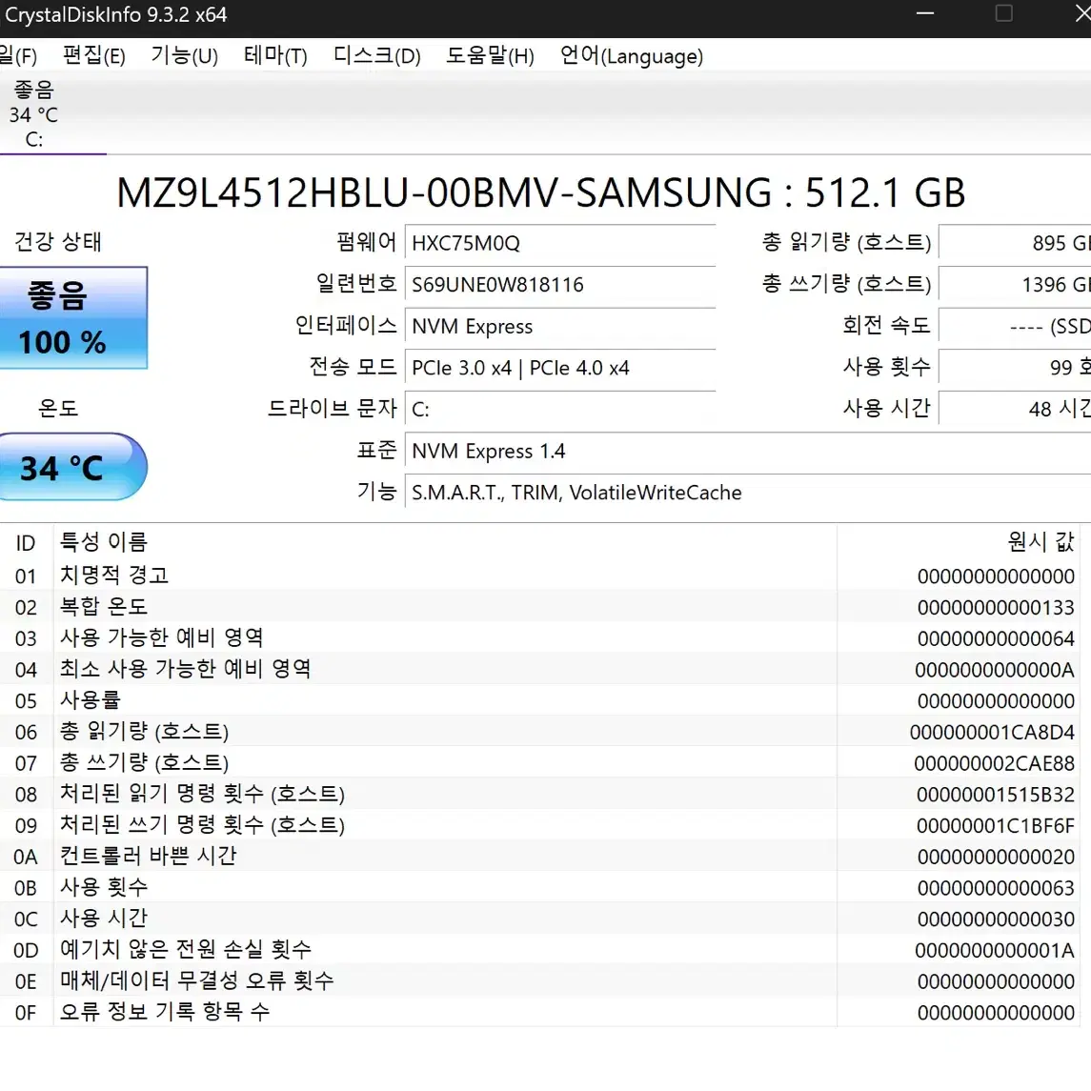Select the 0D 예기치 않은 전원 손실 횟수 row

click(x=540, y=950)
